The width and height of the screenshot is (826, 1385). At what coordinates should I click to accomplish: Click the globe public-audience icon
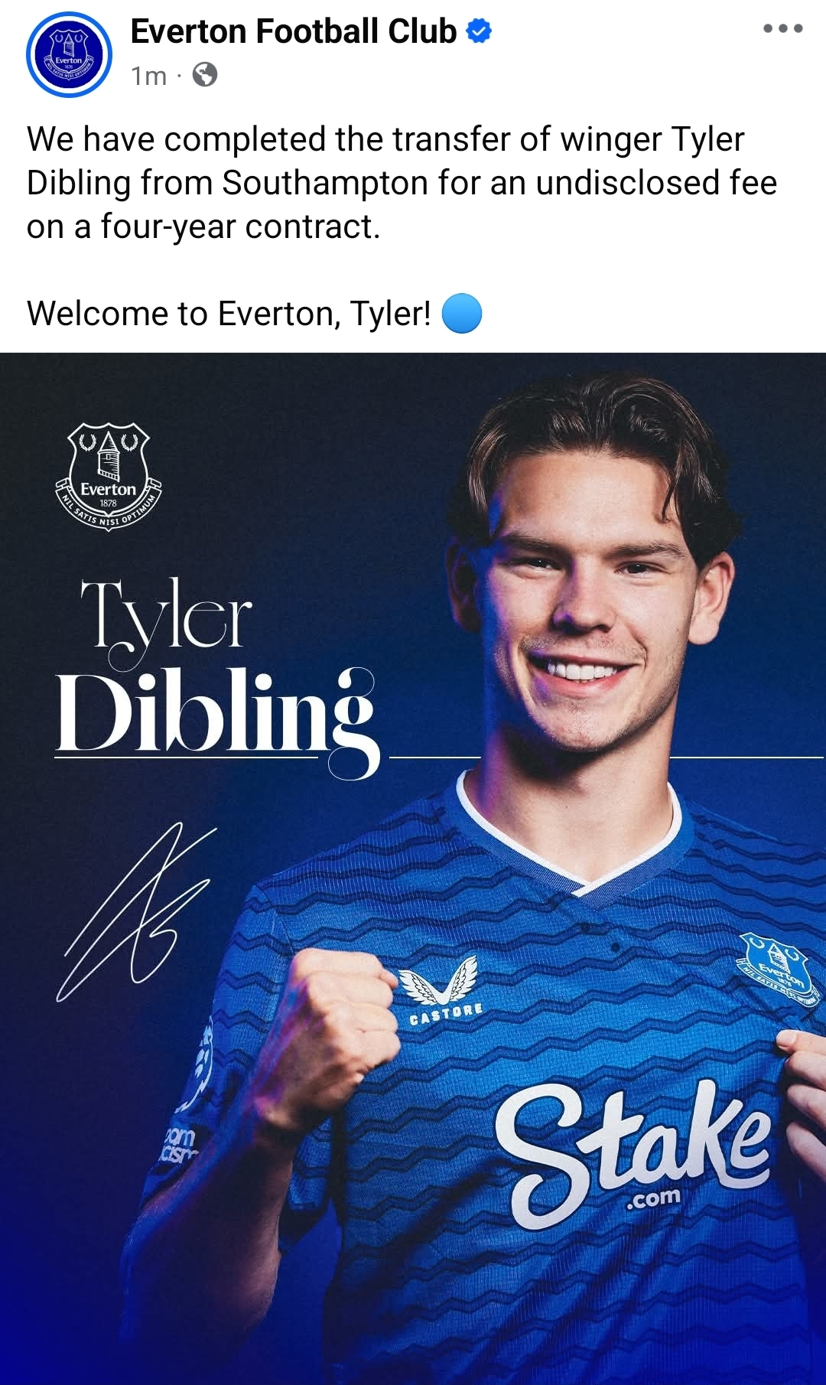coord(204,75)
